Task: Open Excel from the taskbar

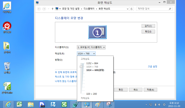Action: pyautogui.click(x=19, y=104)
